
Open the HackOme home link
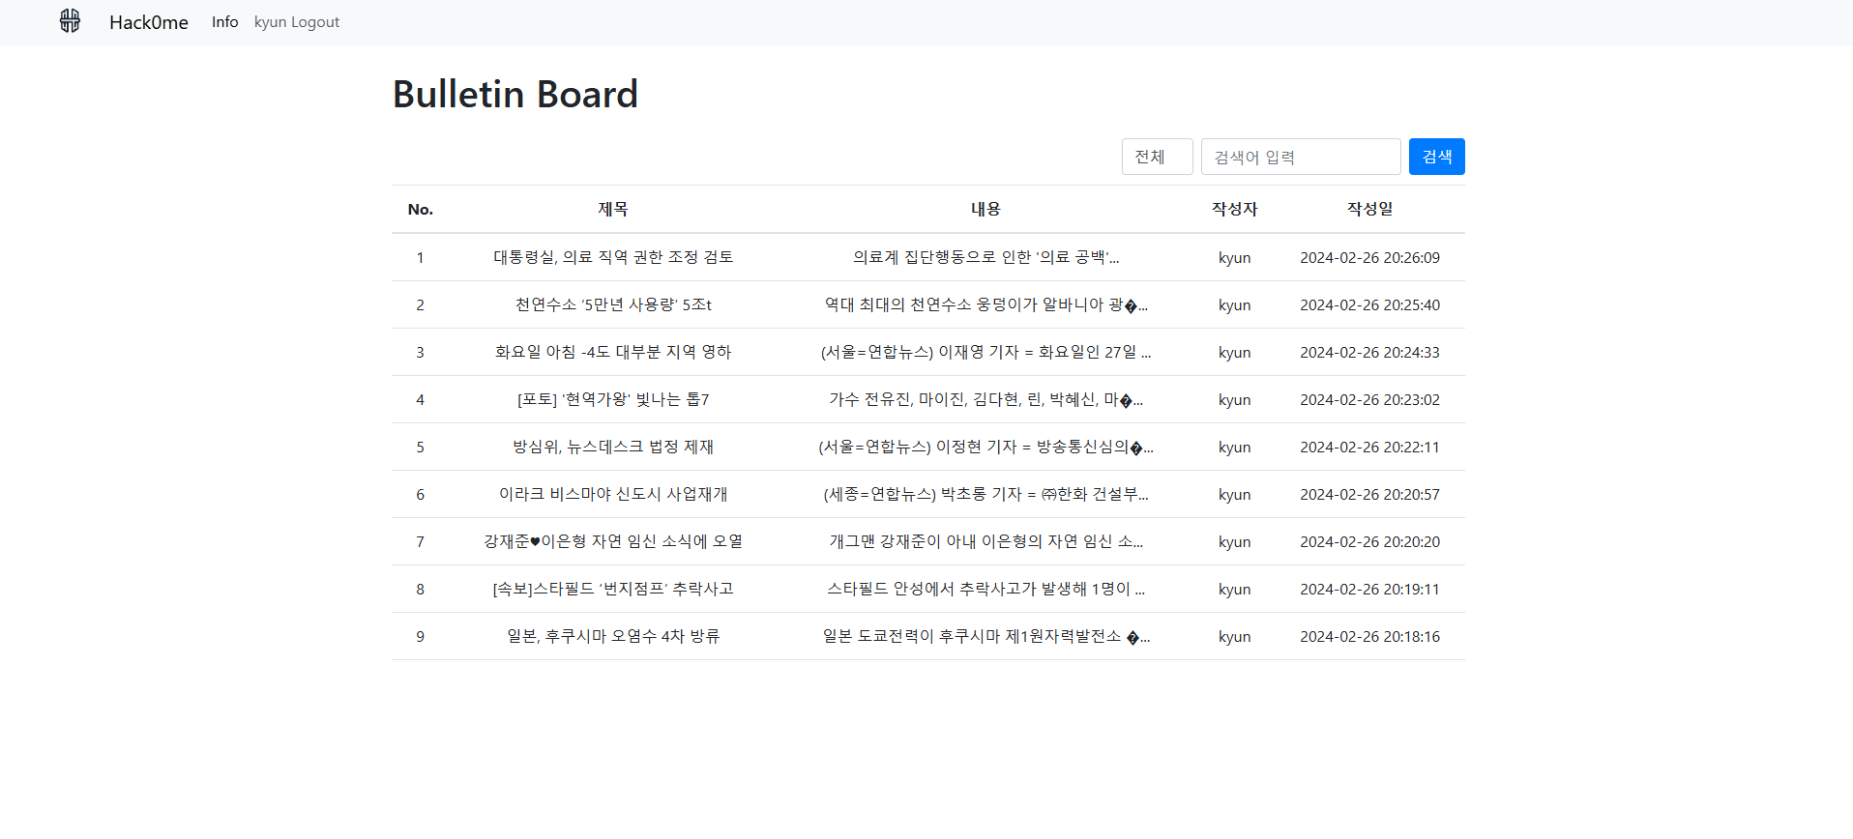point(148,22)
